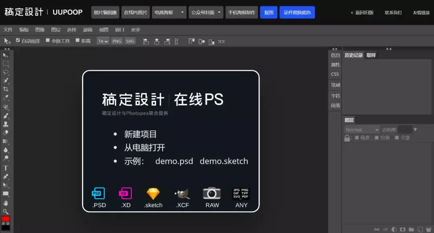The image size is (434, 233).
Task: Click the 证件照换底色 button
Action: coord(297,12)
